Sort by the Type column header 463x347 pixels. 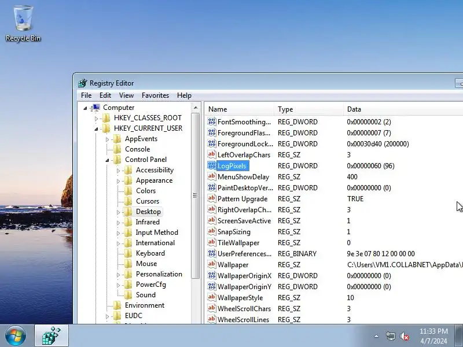click(x=308, y=109)
